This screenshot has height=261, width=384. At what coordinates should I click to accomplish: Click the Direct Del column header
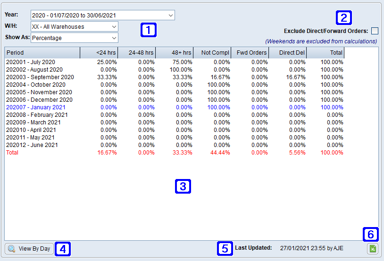287,53
